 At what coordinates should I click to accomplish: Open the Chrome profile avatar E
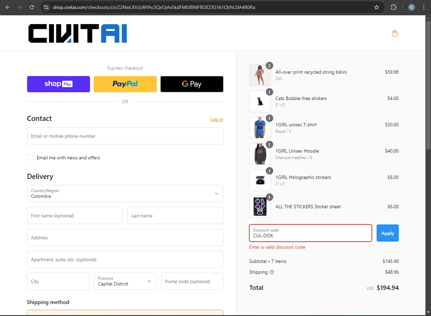click(x=411, y=7)
